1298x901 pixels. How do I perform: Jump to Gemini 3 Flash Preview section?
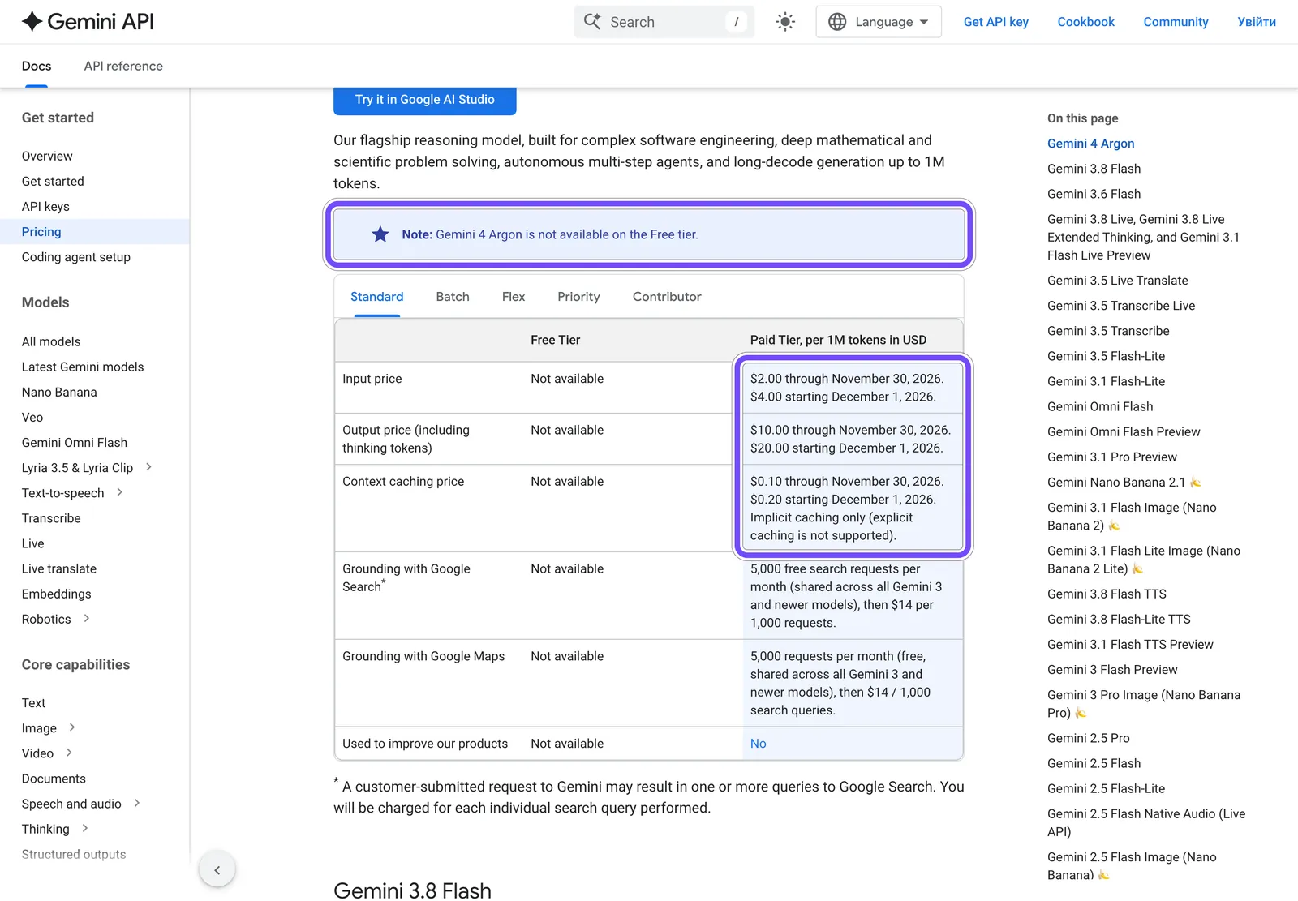(x=1112, y=669)
